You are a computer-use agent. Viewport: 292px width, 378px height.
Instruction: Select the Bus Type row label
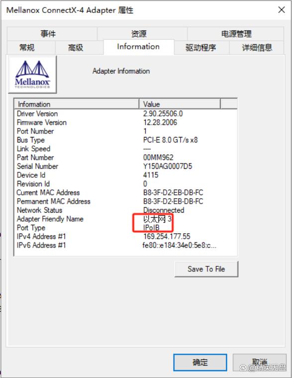(31, 140)
